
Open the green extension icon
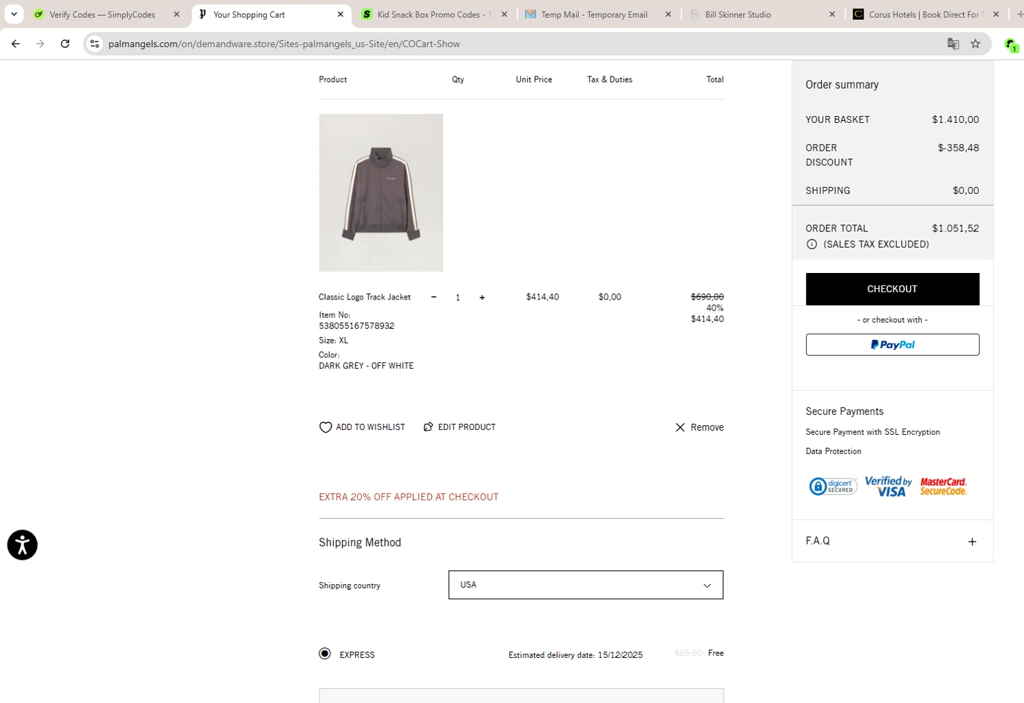[x=1011, y=44]
